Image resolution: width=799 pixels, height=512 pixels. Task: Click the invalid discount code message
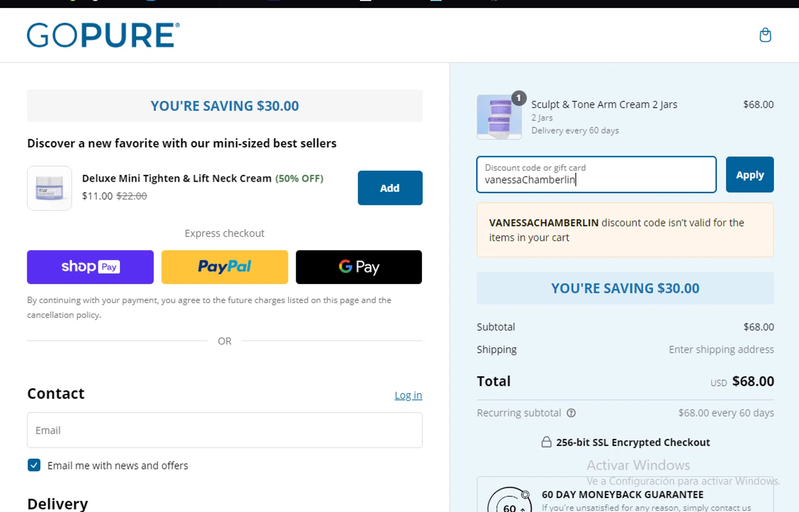click(x=625, y=230)
